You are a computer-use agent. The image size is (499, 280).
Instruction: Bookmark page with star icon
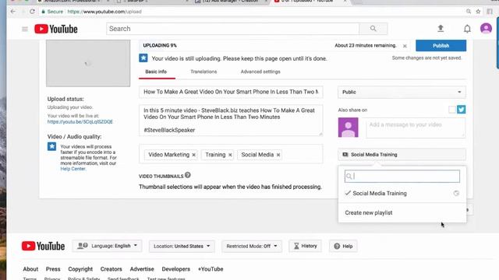[x=478, y=12]
